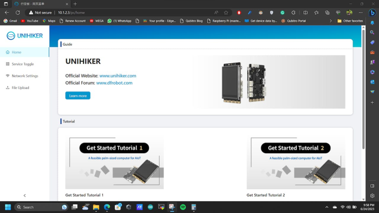This screenshot has width=379, height=213.
Task: Toggle read aloud icon in address bar
Action: click(216, 13)
